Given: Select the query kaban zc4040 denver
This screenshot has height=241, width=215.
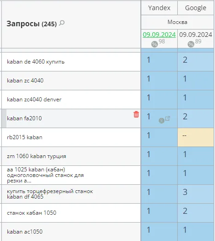Looking at the screenshot, I should click(x=34, y=100).
